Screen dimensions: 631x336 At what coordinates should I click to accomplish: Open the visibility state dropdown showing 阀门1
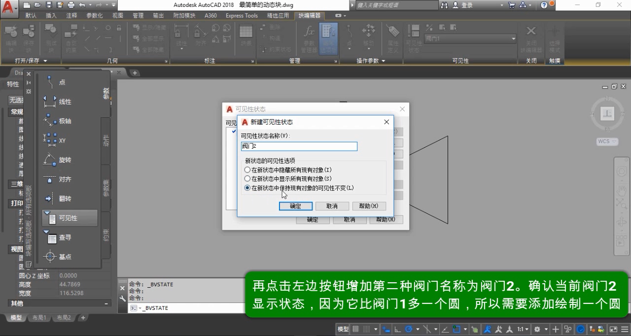click(x=470, y=38)
